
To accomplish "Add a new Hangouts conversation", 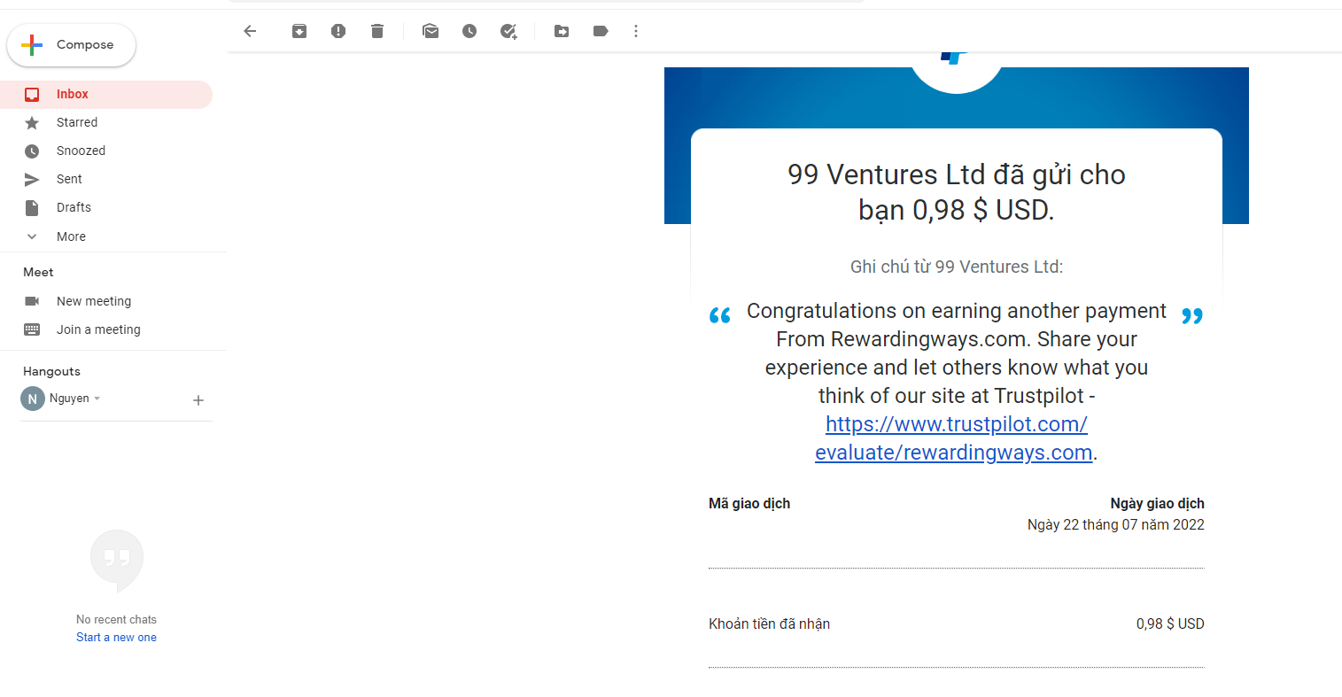I will click(198, 400).
